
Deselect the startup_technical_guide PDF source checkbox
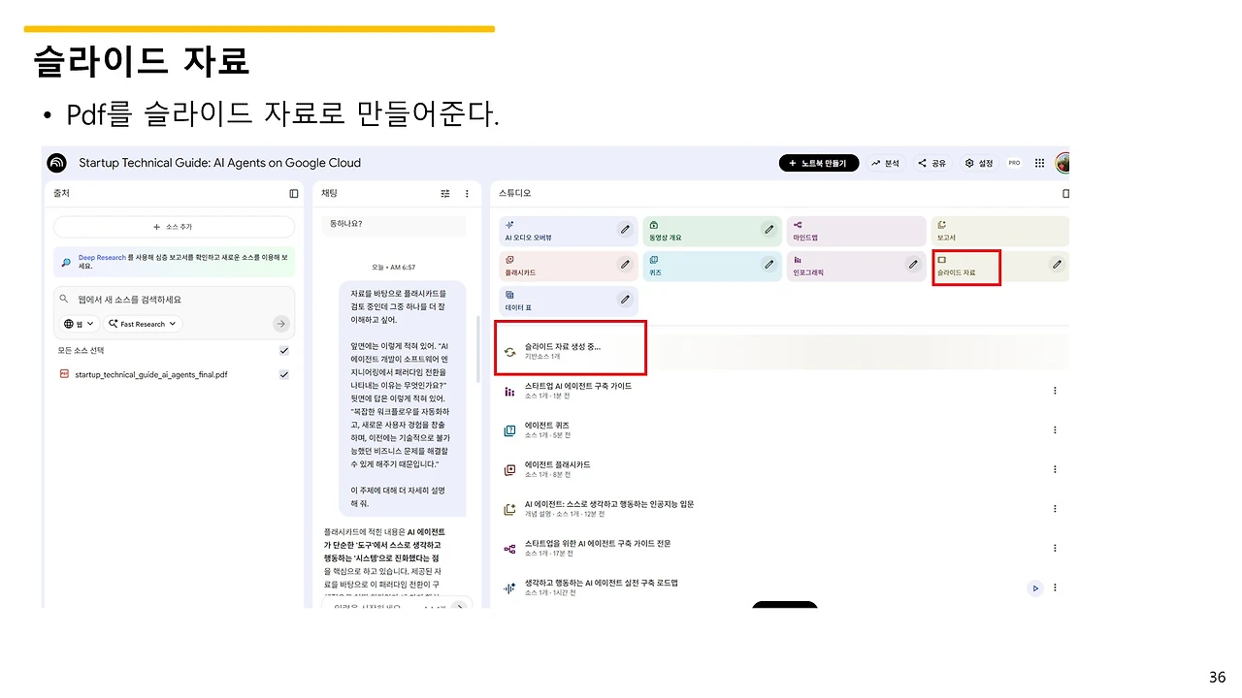284,374
